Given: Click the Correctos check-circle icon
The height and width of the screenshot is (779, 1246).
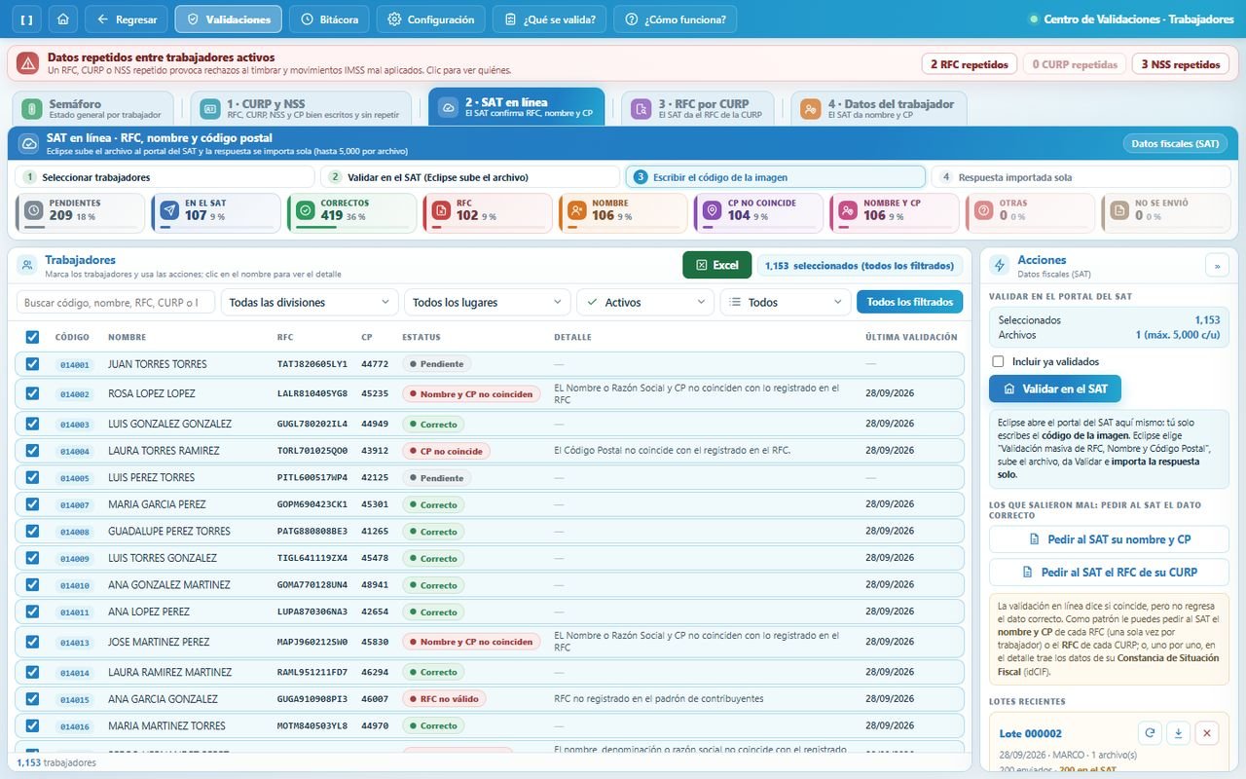Looking at the screenshot, I should coord(306,210).
